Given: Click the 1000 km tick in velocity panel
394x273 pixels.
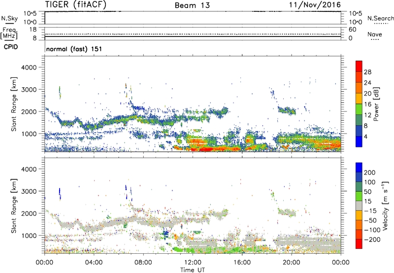Looking at the screenshot, I should point(29,236).
